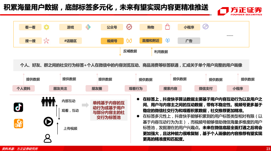This screenshot has width=271, height=151.
Task: Click the 朋友圈 pink box
Action: pyautogui.click(x=97, y=88)
